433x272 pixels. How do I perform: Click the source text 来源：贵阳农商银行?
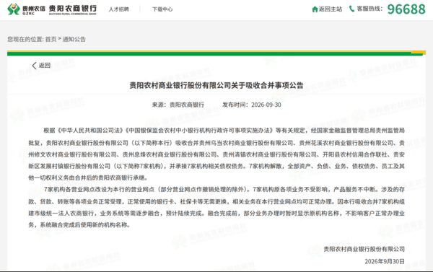click(178, 105)
